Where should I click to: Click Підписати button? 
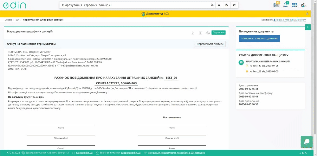pos(218,33)
